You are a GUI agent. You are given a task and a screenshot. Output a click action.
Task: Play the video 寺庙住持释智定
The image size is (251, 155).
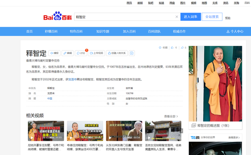(85, 131)
